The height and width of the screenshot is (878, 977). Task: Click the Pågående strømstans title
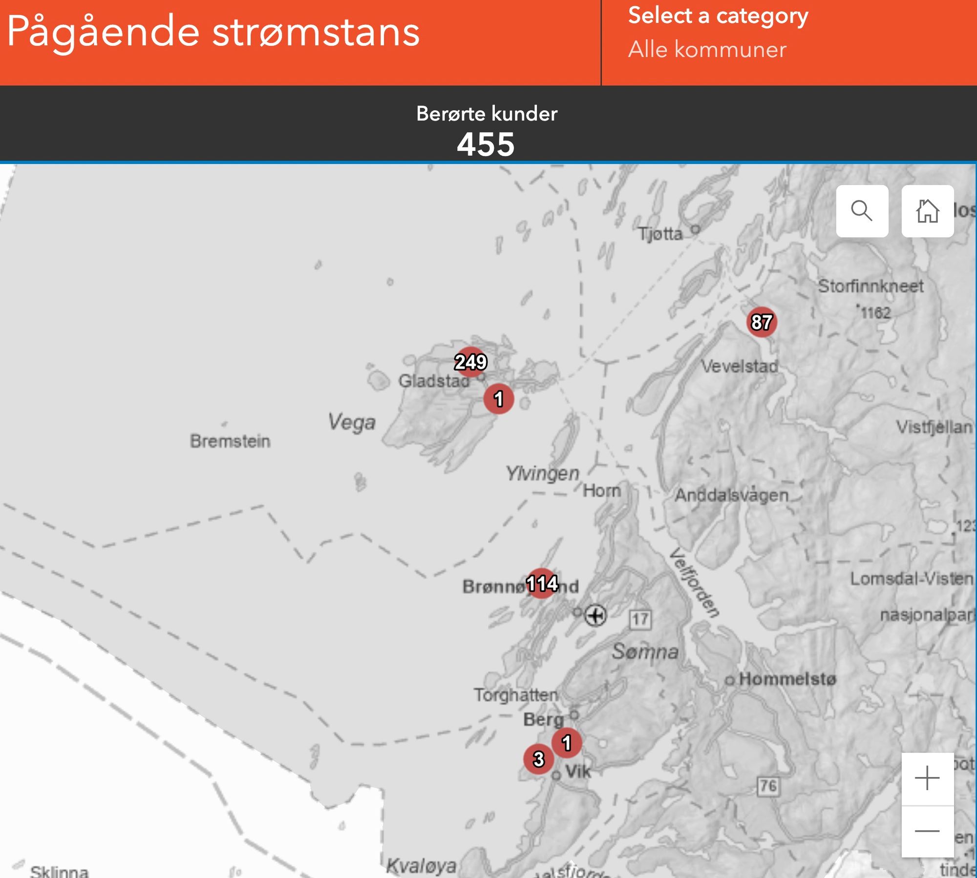pos(213,32)
